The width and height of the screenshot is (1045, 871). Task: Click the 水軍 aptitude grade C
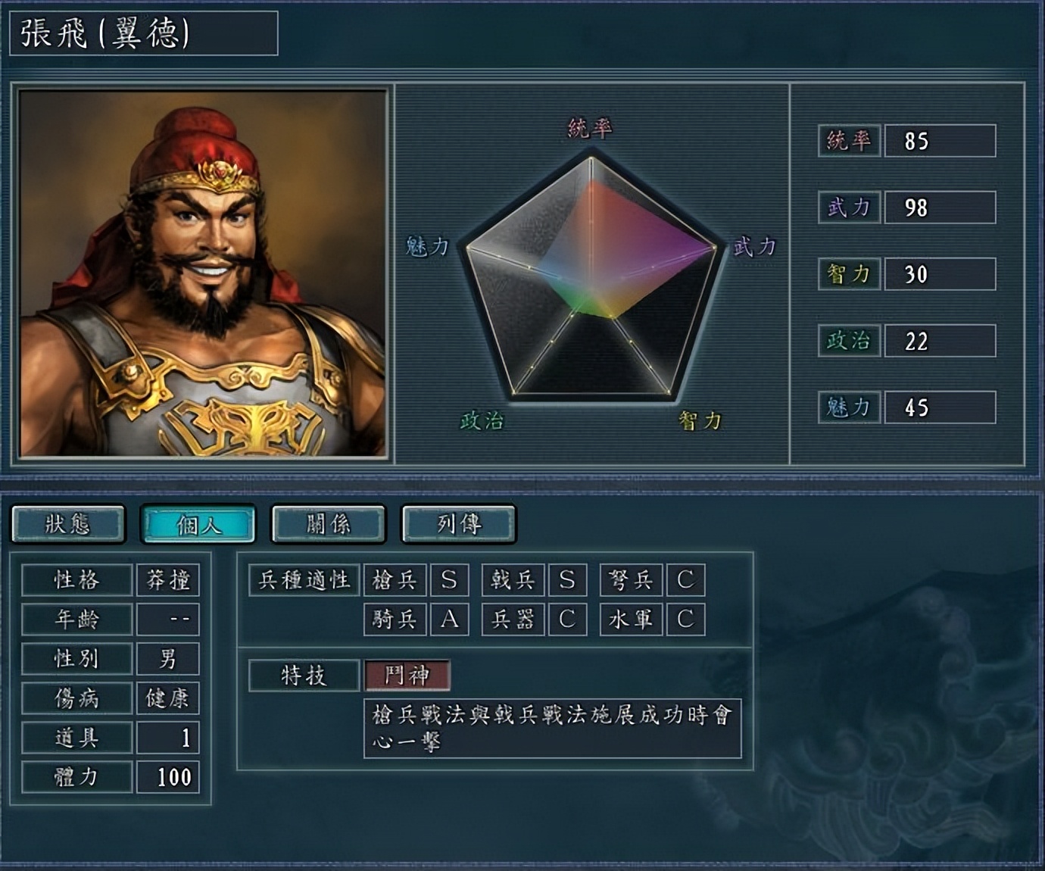tap(685, 620)
